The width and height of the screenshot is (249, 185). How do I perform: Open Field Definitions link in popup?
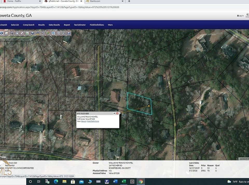point(93,121)
